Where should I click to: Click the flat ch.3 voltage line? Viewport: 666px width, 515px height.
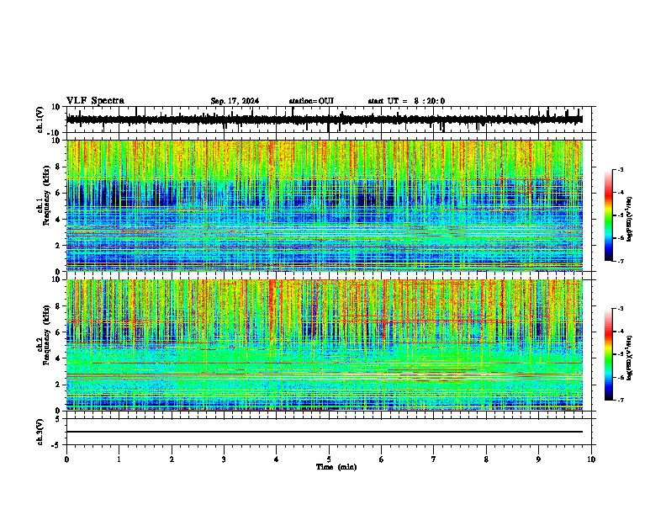(325, 432)
